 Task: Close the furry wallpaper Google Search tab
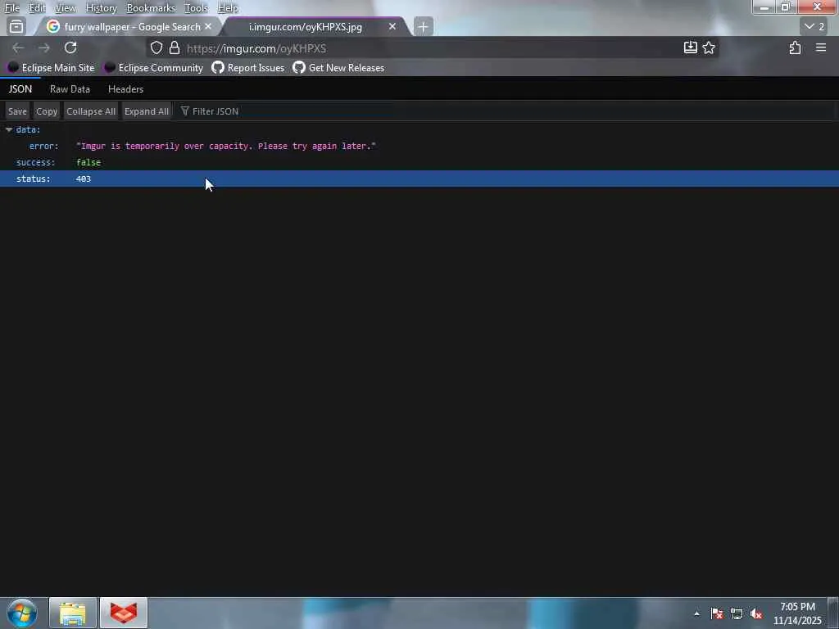pos(208,26)
